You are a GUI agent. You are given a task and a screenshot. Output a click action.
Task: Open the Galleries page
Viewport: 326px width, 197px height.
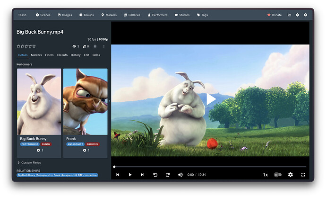coord(132,15)
